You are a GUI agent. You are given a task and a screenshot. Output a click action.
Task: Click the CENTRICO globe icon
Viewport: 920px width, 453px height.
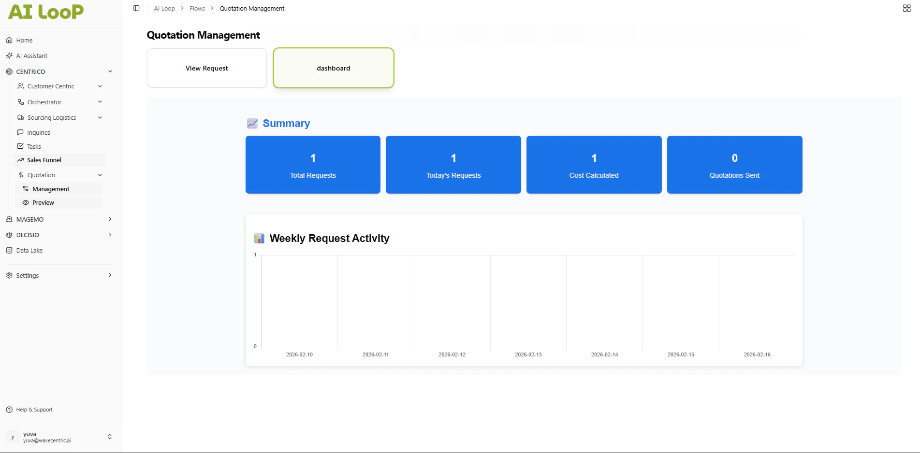click(9, 71)
